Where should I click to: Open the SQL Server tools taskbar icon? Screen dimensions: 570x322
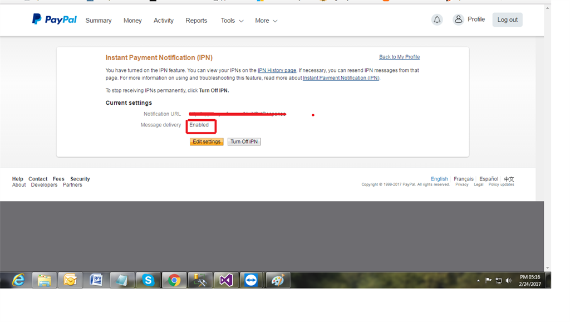(200, 280)
